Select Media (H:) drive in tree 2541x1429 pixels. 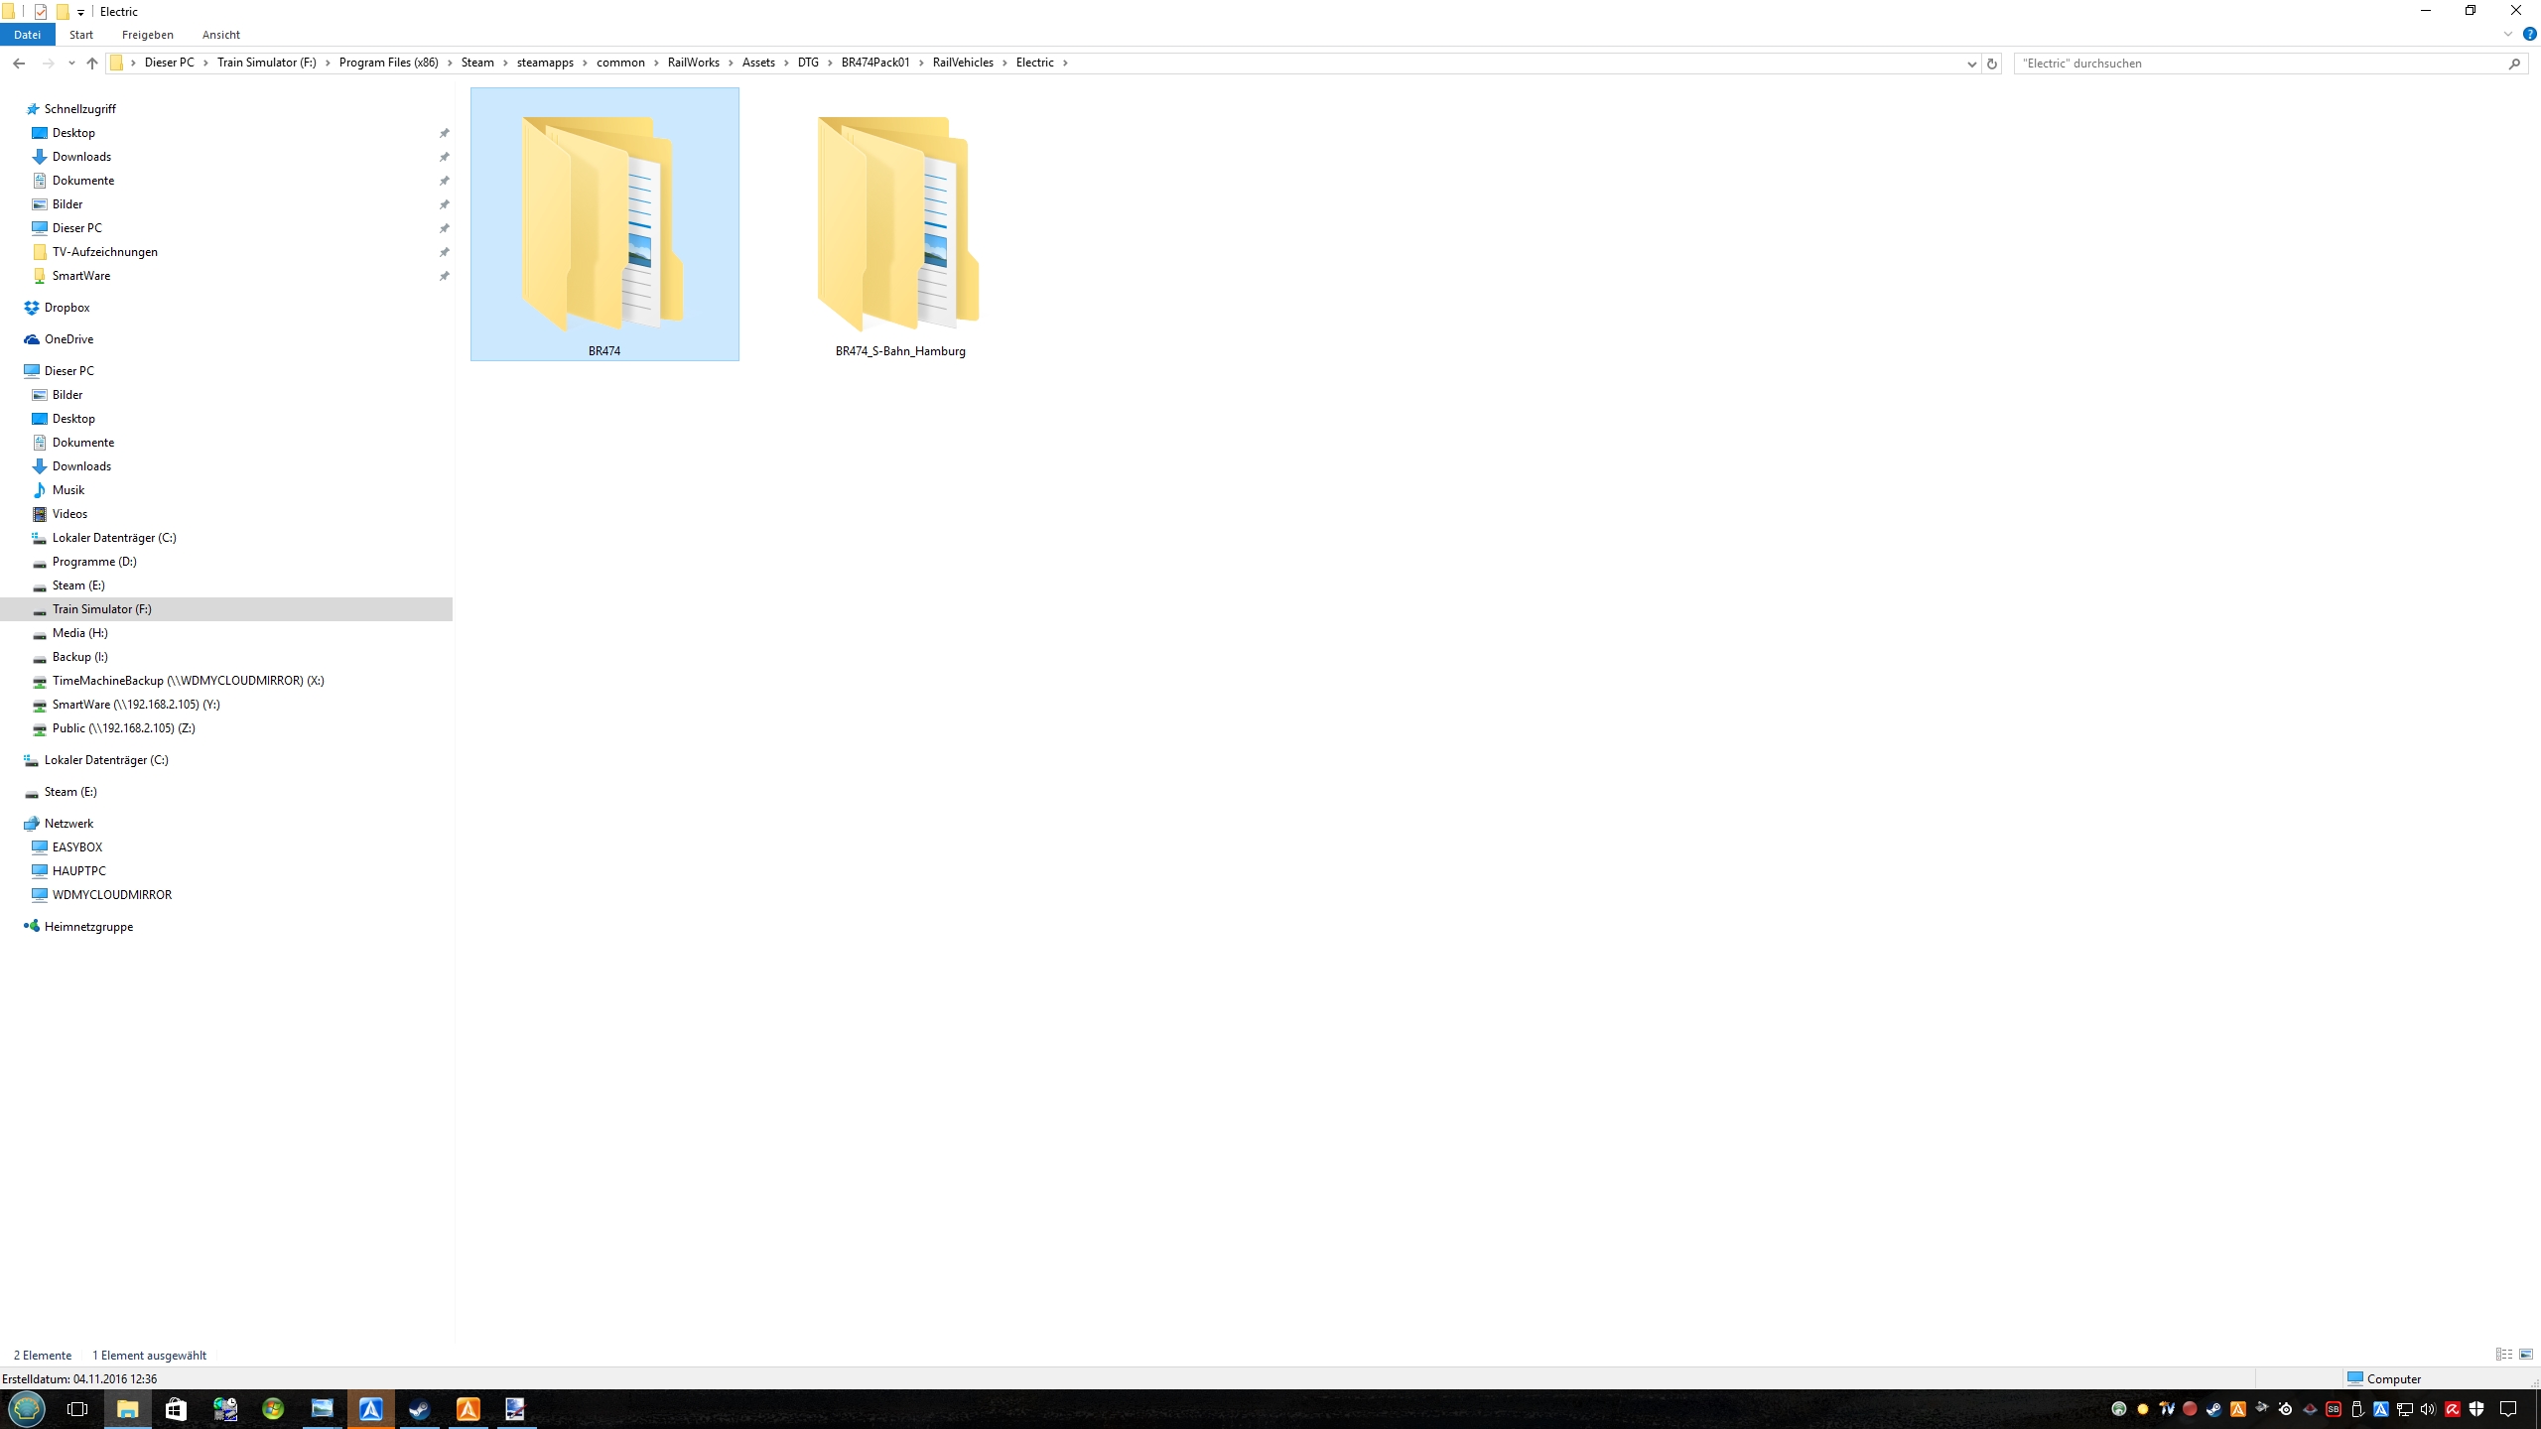tap(79, 633)
